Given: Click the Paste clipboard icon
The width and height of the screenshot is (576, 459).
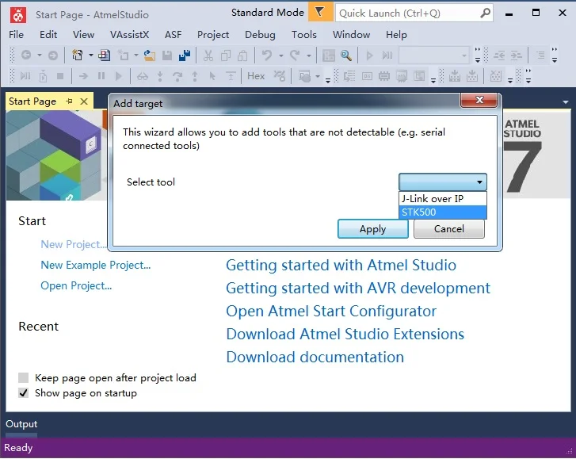Looking at the screenshot, I should 242,55.
